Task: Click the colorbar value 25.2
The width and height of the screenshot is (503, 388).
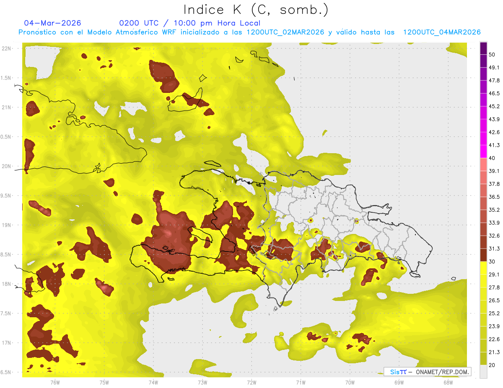Action: (x=494, y=313)
